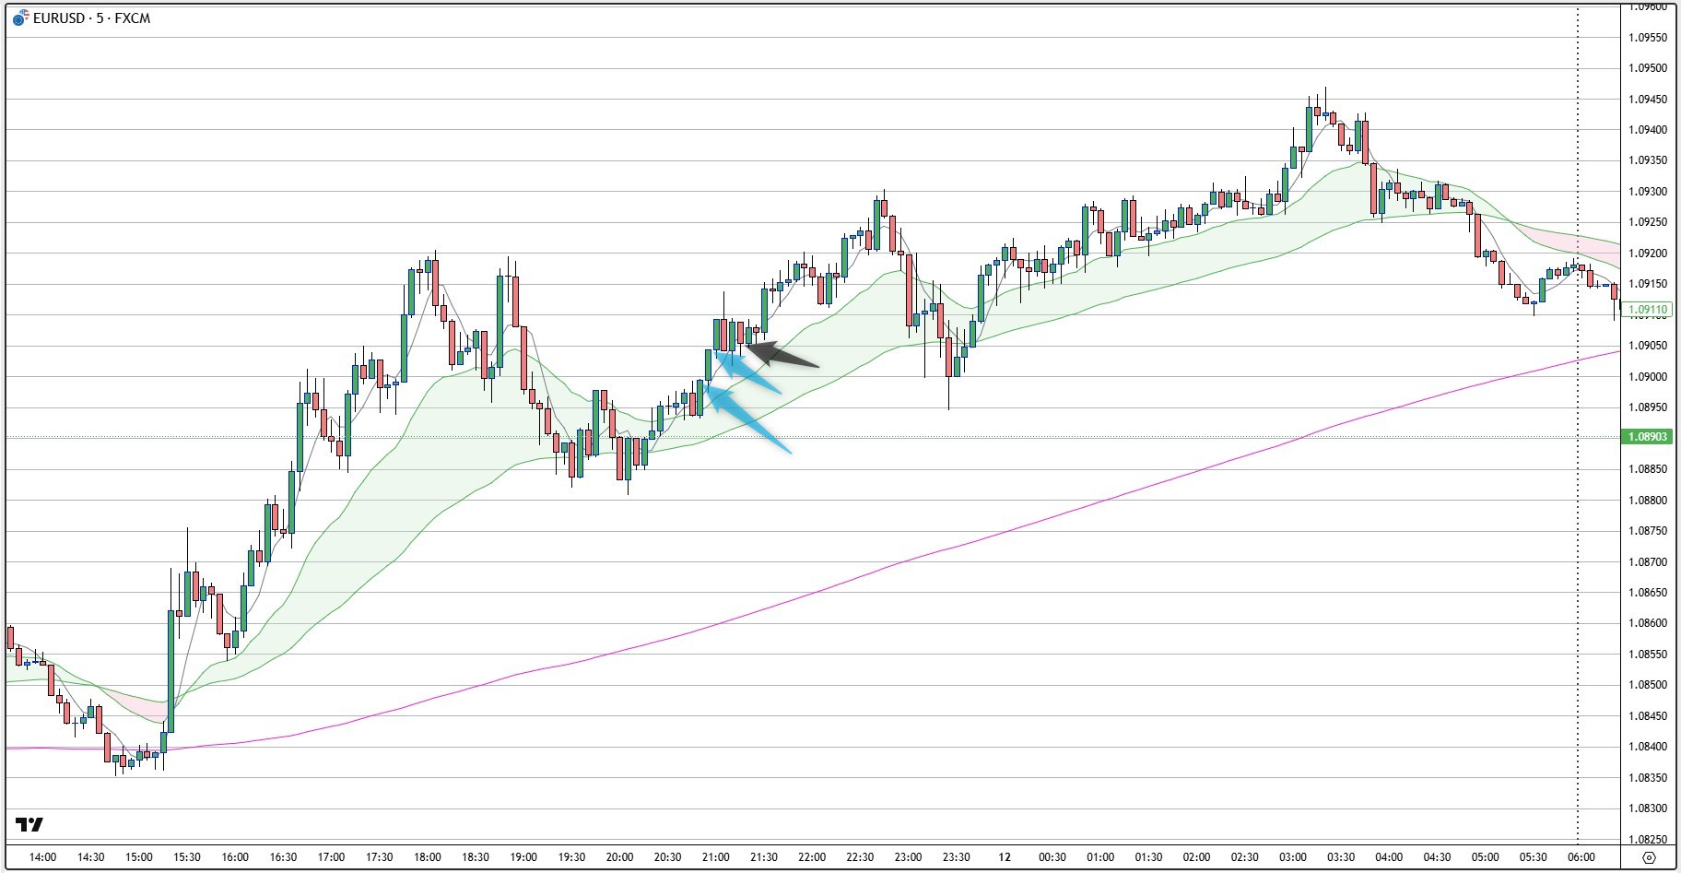Click the 01:00 time axis label
This screenshot has height=873, width=1681.
pos(1100,857)
